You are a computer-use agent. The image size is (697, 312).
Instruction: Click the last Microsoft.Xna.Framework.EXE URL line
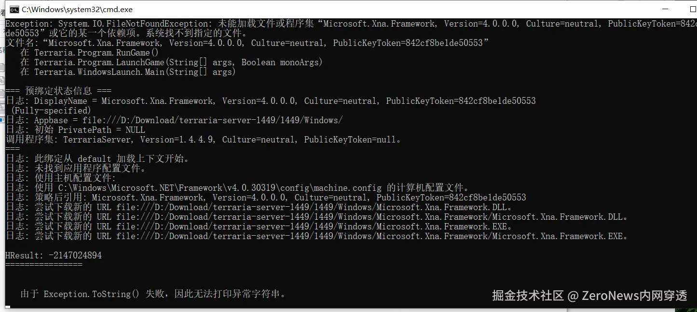tap(316, 236)
